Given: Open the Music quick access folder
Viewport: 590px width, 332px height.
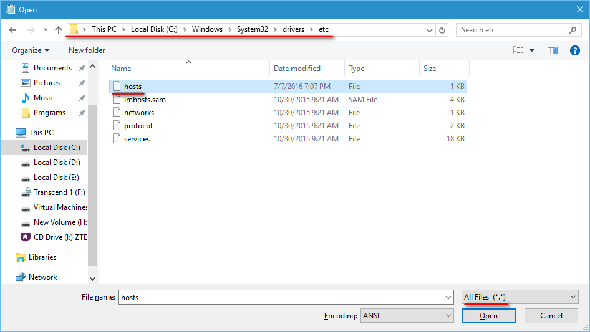Looking at the screenshot, I should pos(43,98).
